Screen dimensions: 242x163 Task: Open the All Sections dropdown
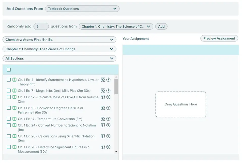pyautogui.click(x=59, y=58)
